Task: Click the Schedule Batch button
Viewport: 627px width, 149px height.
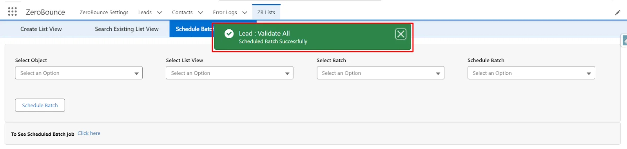Action: (40, 105)
